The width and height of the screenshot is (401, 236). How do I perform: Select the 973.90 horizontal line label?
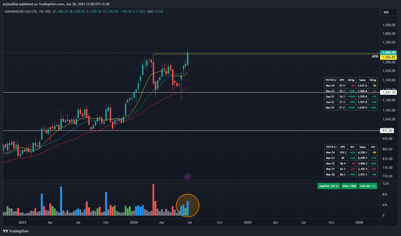[387, 131]
